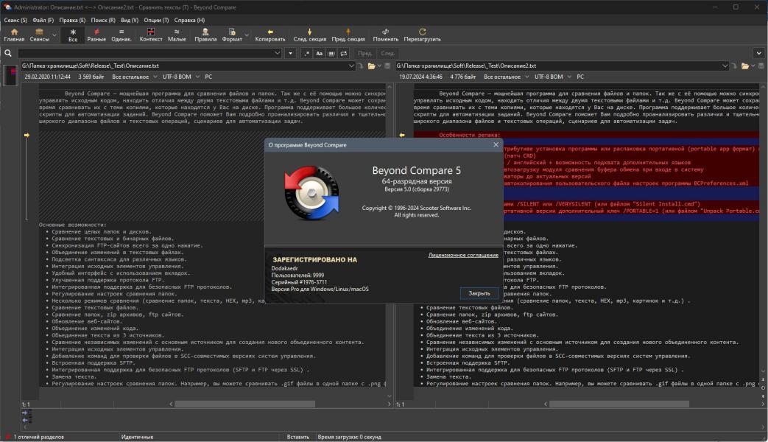Screen dimensions: 768x442
Task: Open the Файл (F) menu
Action: click(x=43, y=20)
